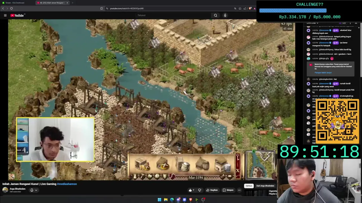
Task: Go to the YouTube home logo
Action: click(x=17, y=15)
